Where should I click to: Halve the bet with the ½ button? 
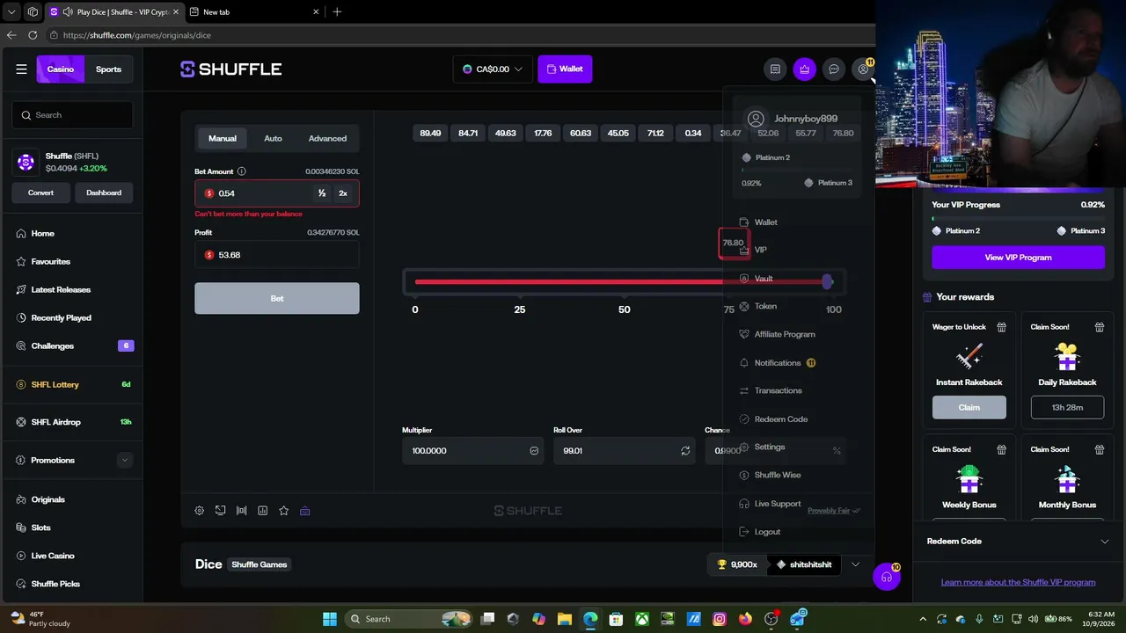coord(322,193)
